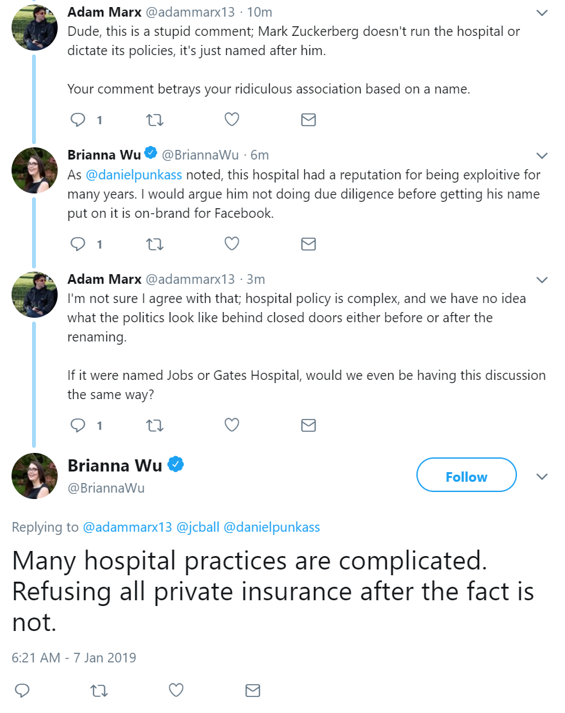The image size is (565, 713).
Task: Open @adammarx13 in Replying to line
Action: pos(127,527)
